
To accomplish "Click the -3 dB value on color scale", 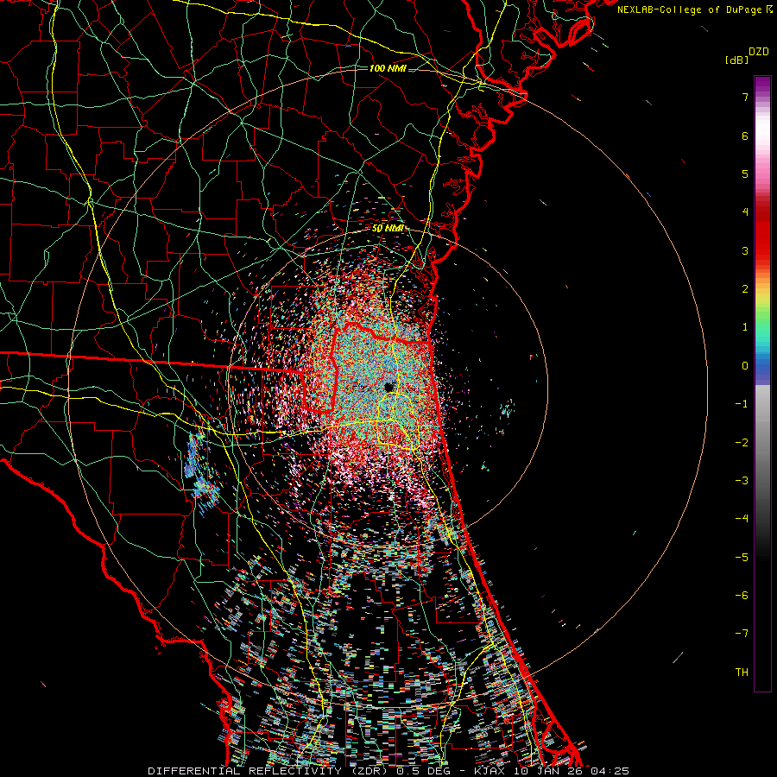I will tap(742, 481).
